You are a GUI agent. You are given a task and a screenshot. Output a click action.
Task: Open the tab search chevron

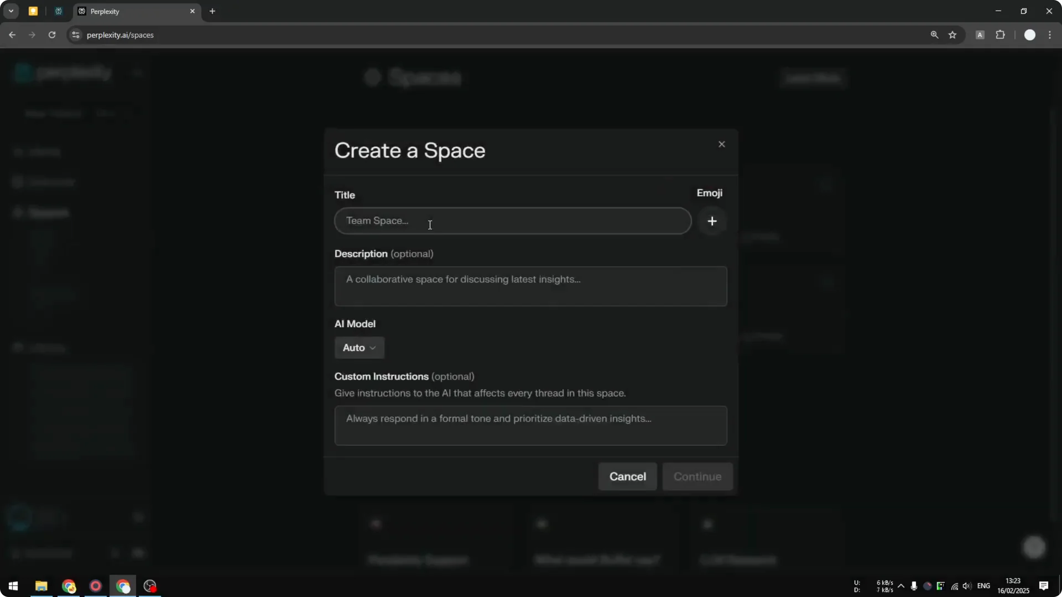pos(11,11)
